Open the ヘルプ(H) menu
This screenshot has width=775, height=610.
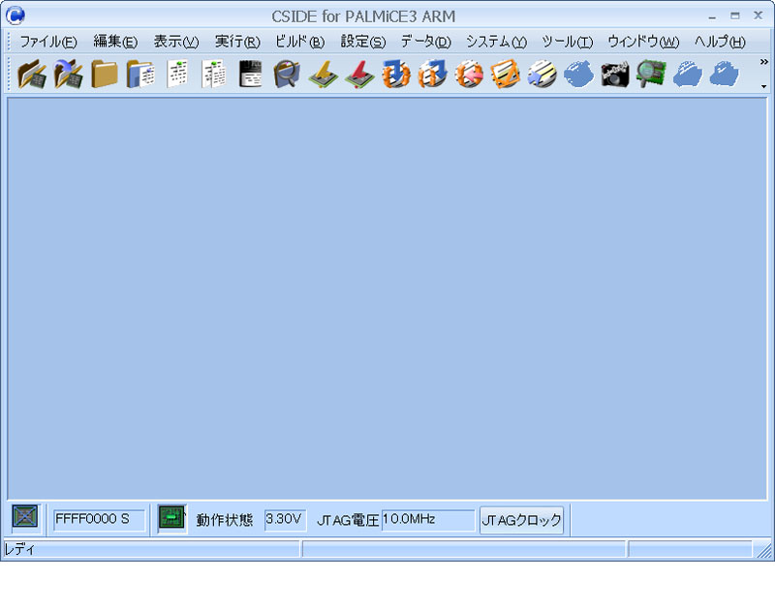point(720,42)
